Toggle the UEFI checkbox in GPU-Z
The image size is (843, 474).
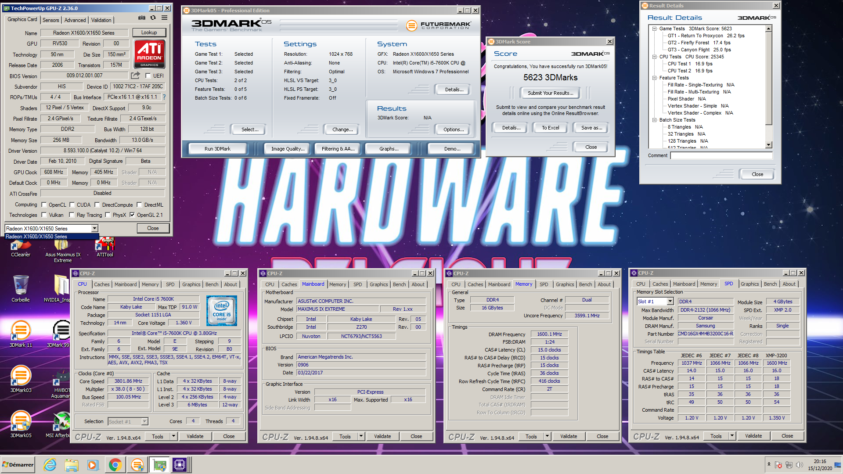[x=148, y=75]
